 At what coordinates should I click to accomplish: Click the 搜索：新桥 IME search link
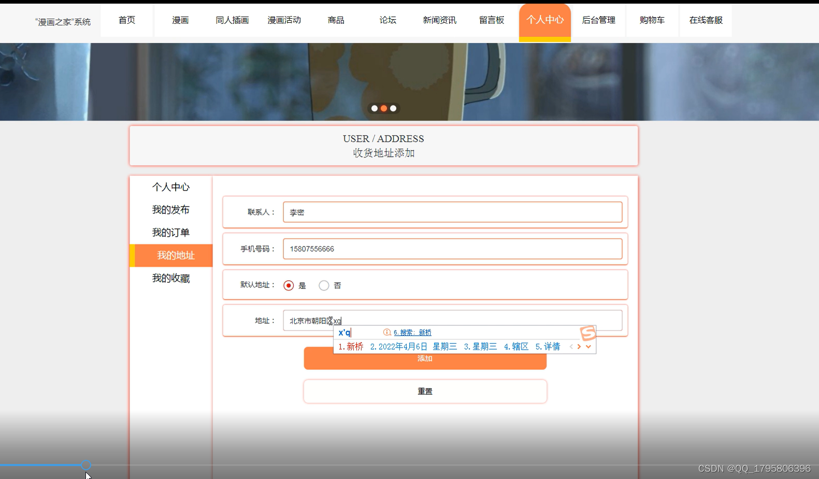412,332
